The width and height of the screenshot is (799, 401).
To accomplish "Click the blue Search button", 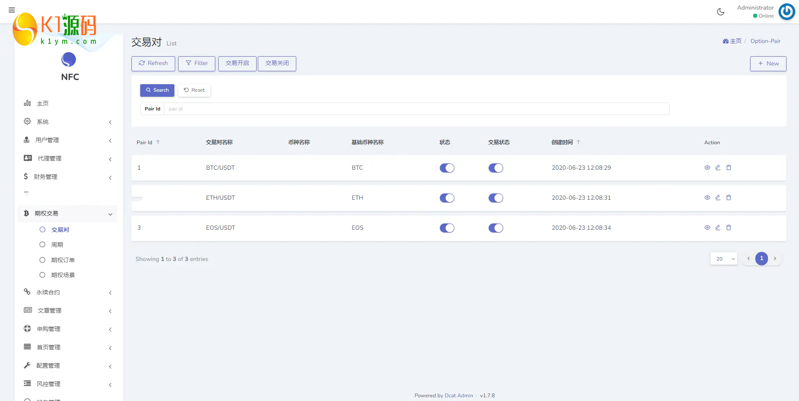I will 157,90.
